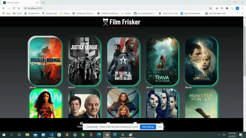Bookmark this page with the star icon

[x=210, y=8]
